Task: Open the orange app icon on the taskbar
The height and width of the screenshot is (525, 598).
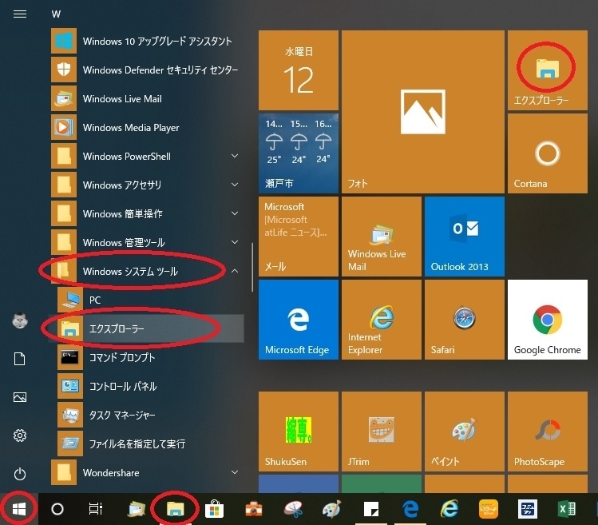Action: (x=489, y=509)
